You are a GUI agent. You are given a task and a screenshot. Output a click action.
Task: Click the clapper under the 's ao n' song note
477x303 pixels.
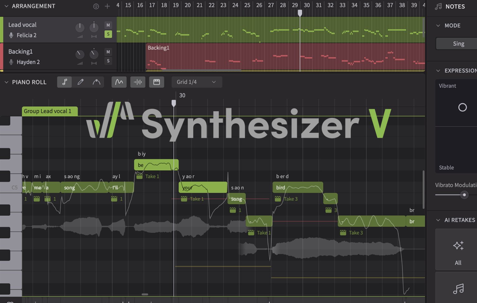233,210
